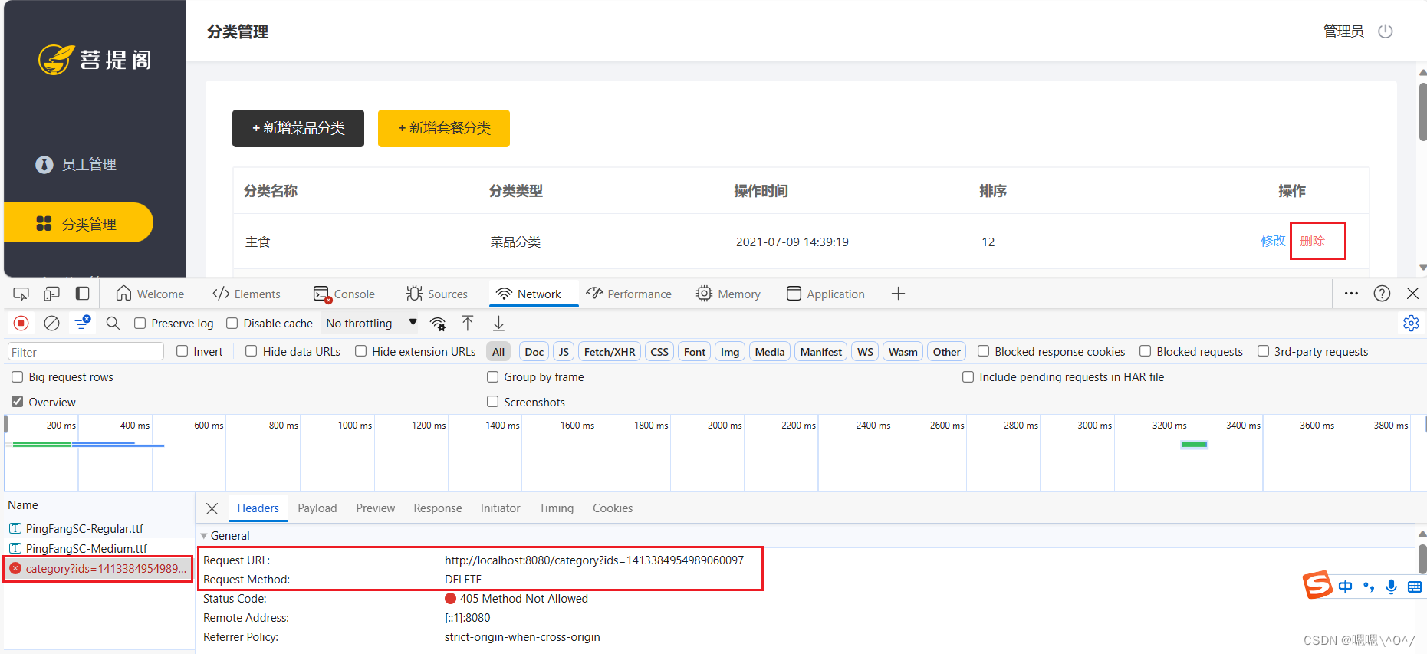Toggle device emulation icon

pos(51,294)
